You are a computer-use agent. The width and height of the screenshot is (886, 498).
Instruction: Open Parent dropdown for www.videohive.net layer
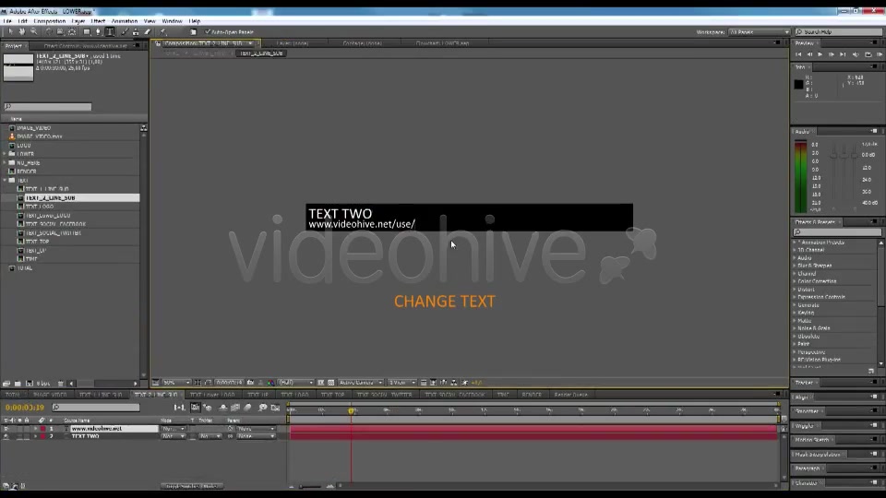(x=256, y=429)
